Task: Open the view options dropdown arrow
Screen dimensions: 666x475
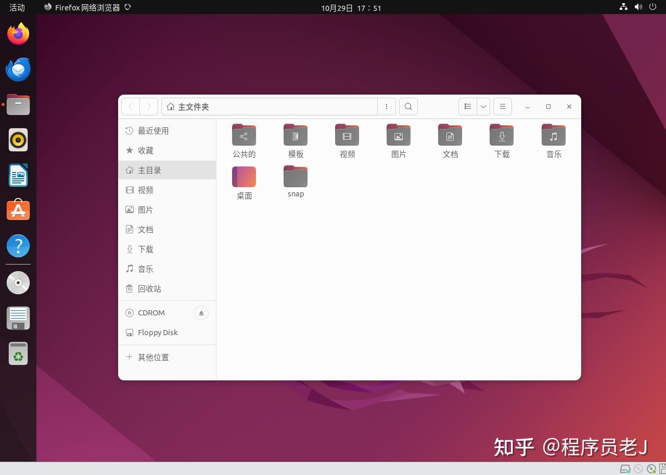Action: (483, 106)
